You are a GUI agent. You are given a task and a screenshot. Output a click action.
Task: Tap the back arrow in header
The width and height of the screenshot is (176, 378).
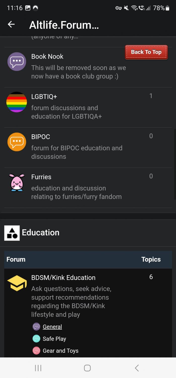pyautogui.click(x=11, y=24)
